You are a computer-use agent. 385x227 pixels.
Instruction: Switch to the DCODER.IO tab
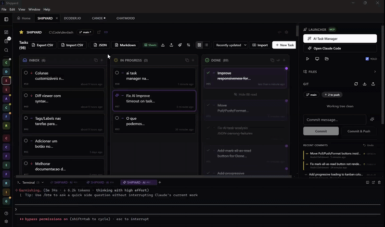73,18
